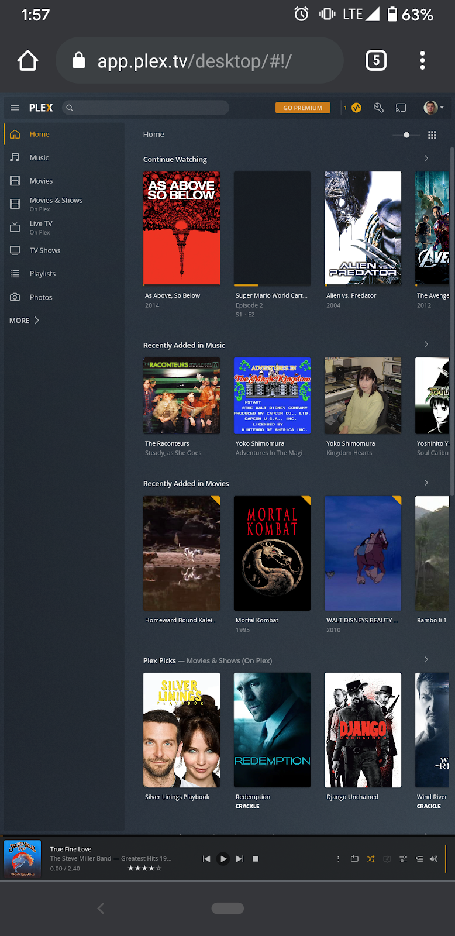Open Movies & Shows On Plex
This screenshot has width=455, height=936.
[x=63, y=204]
